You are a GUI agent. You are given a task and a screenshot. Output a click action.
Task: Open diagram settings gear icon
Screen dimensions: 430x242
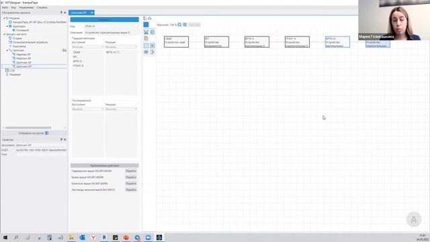pyautogui.click(x=146, y=52)
